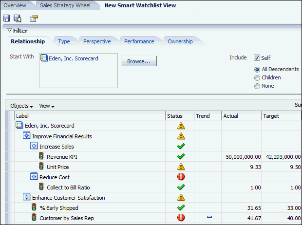Select the Reduce Cost row label

(55, 177)
